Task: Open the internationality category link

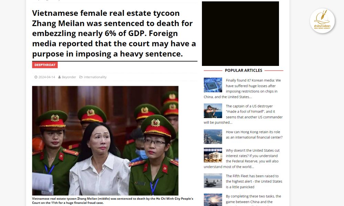Action: [x=95, y=77]
